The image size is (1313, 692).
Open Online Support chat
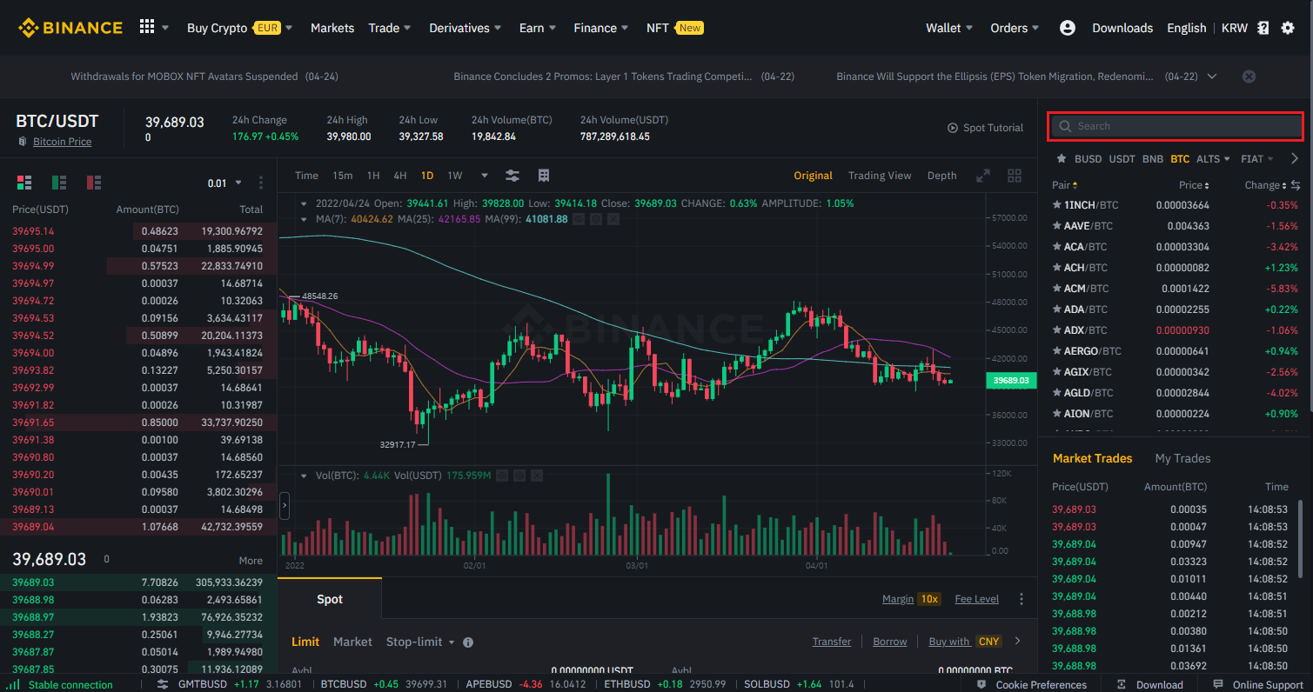click(1258, 684)
